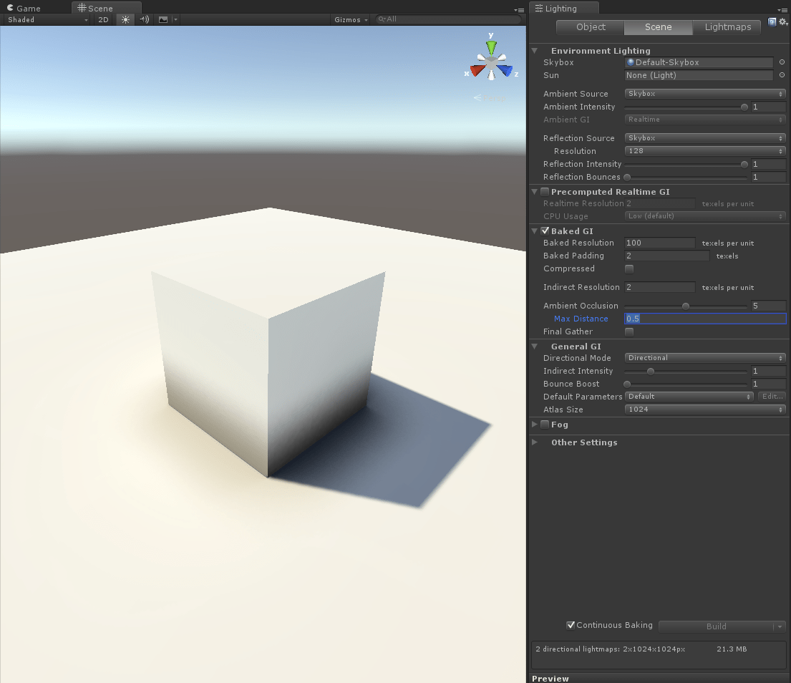791x683 pixels.
Task: Expand the Fog section
Action: 534,424
